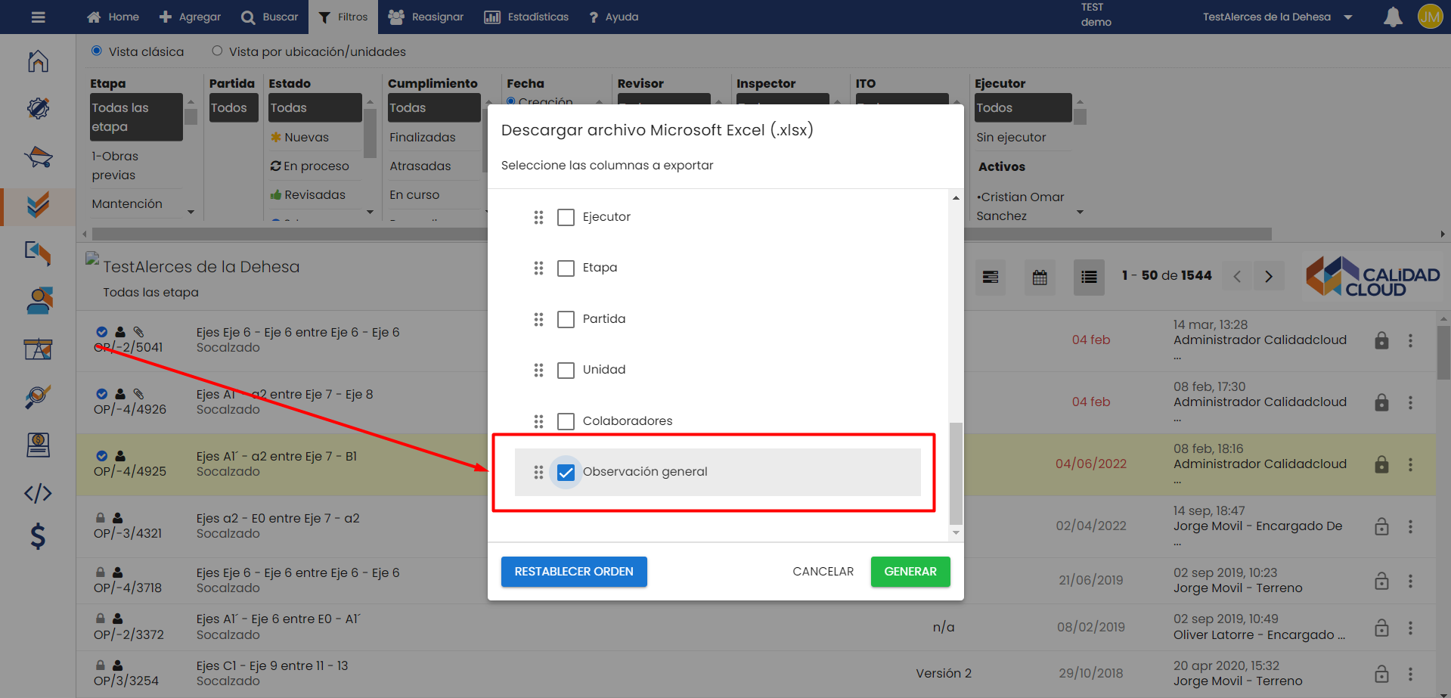Open the calendar view icon
This screenshot has width=1451, height=698.
(1040, 277)
